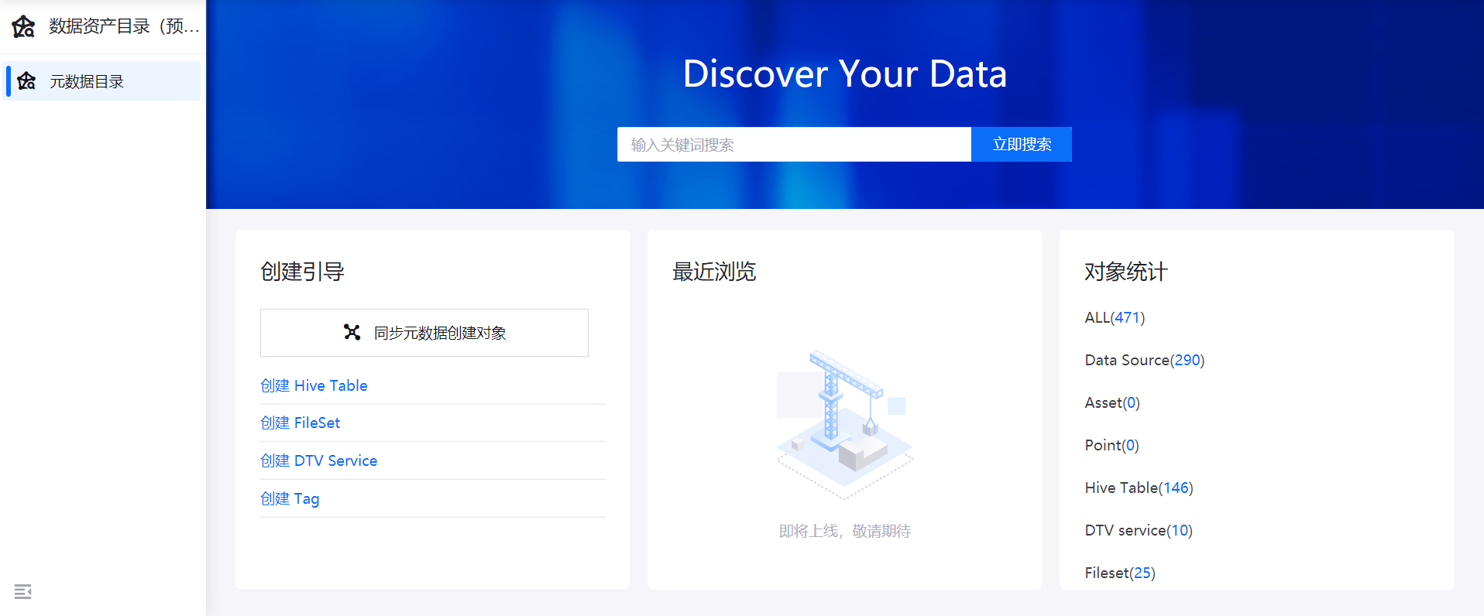Image resolution: width=1484 pixels, height=616 pixels.
Task: Click the 数据资产目录 header title
Action: coord(124,26)
